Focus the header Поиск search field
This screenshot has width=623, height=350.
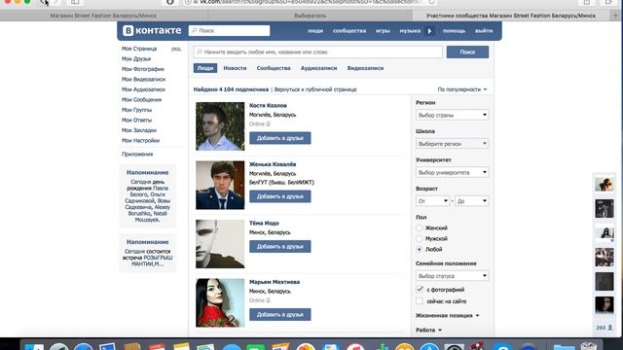tap(230, 30)
